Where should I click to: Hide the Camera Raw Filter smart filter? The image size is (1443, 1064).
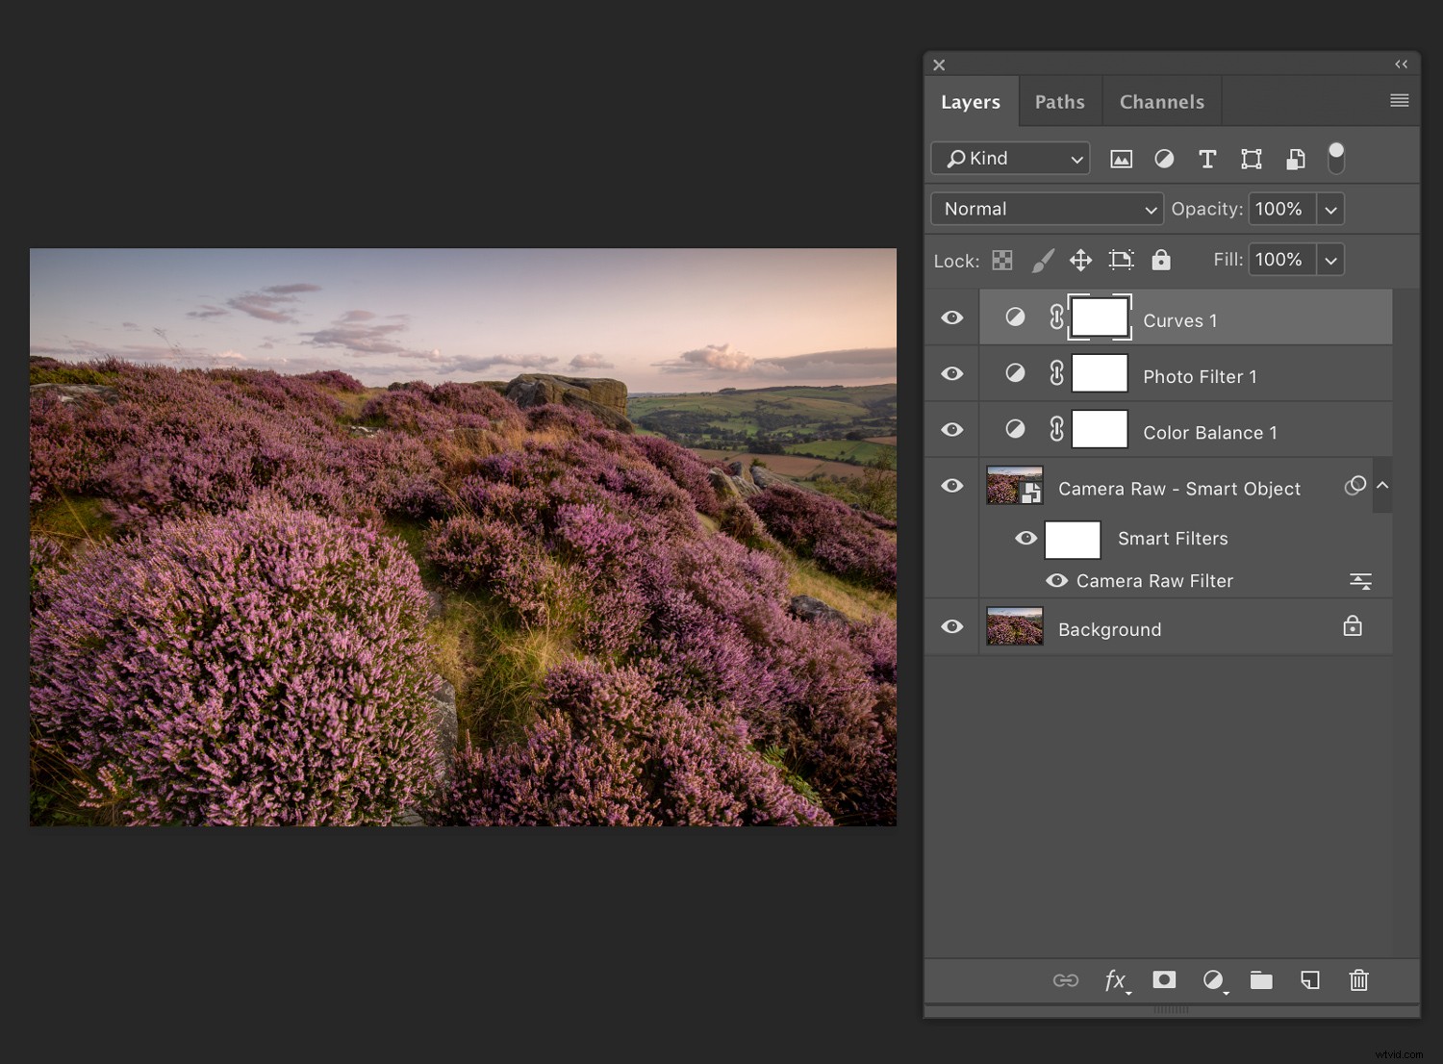1056,580
